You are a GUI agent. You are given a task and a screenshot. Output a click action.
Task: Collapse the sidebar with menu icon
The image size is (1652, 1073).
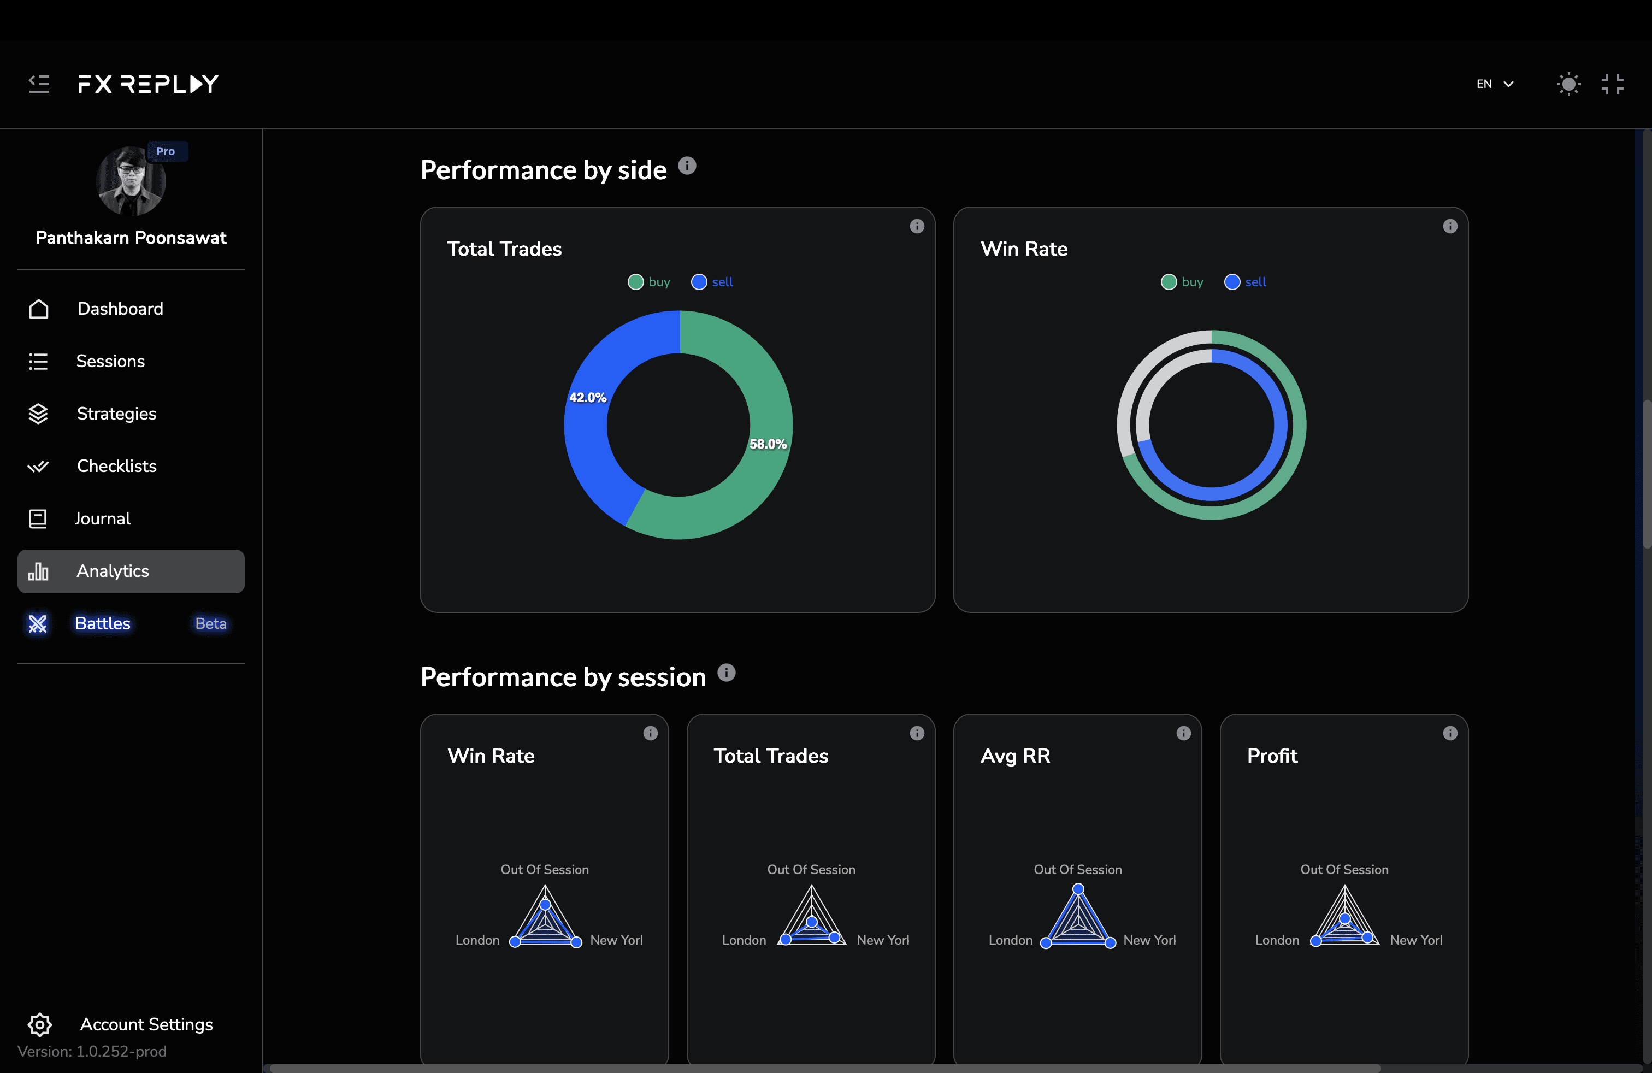39,84
